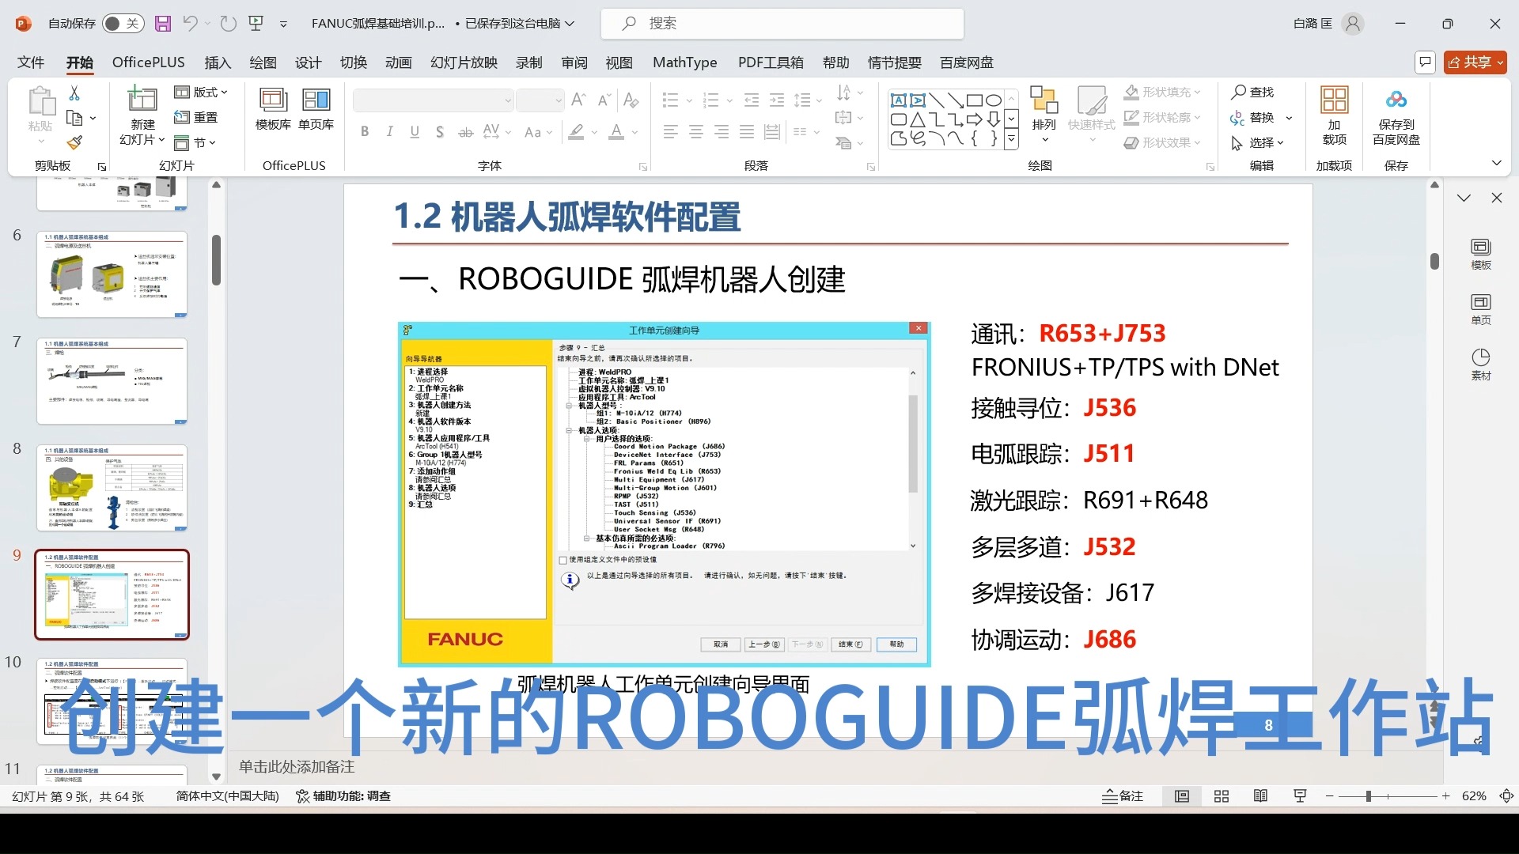Image resolution: width=1519 pixels, height=854 pixels.
Task: Switch to slide sorter view icon
Action: pos(1222,796)
